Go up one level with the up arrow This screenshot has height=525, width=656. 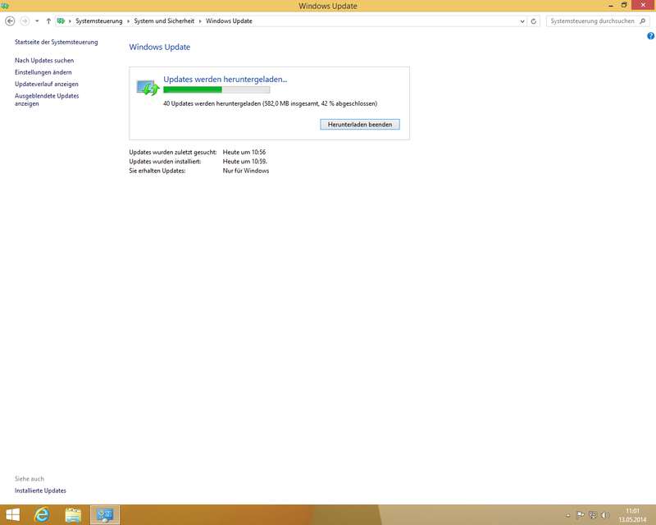tap(48, 21)
